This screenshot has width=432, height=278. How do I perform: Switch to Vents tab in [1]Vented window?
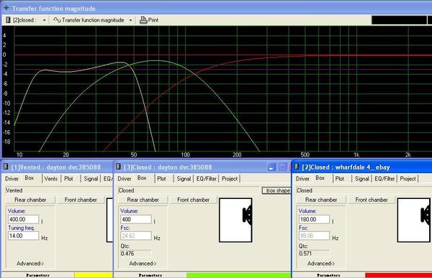click(51, 179)
